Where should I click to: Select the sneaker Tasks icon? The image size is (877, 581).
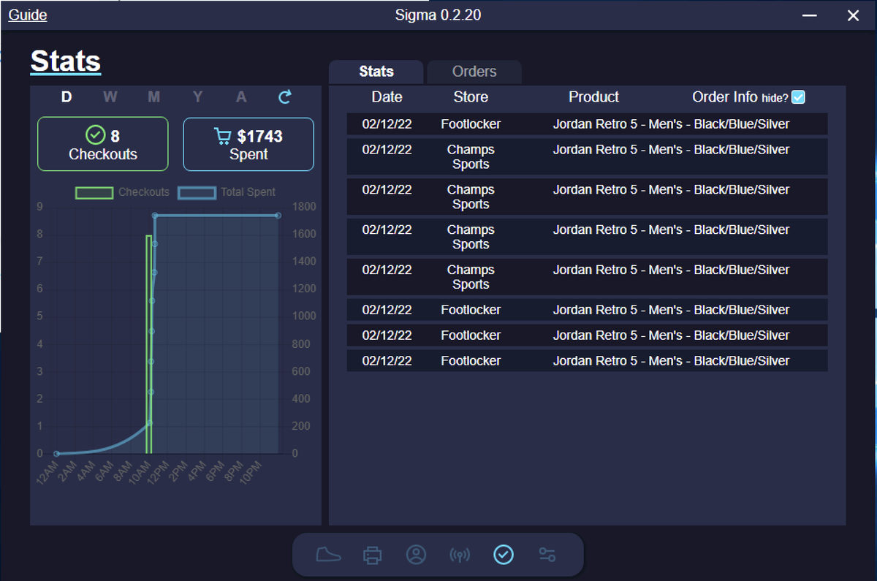[x=328, y=555]
